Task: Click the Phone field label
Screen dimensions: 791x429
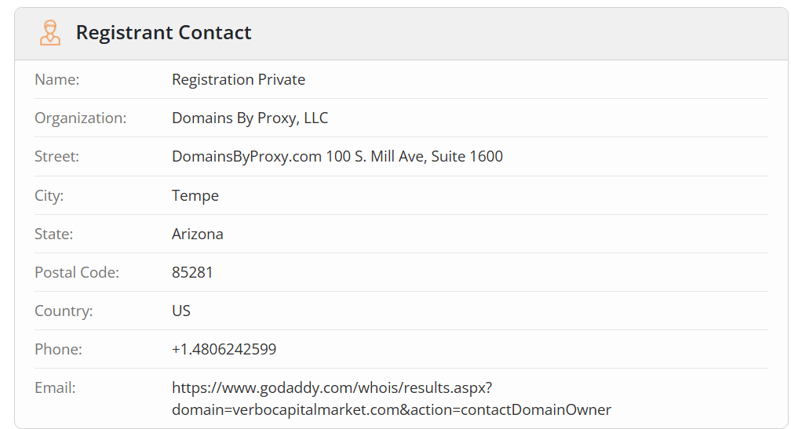Action: [x=59, y=349]
